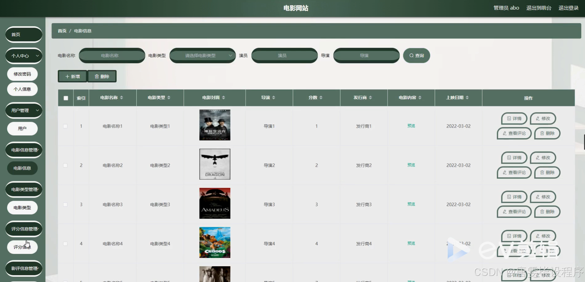Viewport: 585px width, 282px height.
Task: Sort by 分数 column arrows
Action: (x=321, y=98)
